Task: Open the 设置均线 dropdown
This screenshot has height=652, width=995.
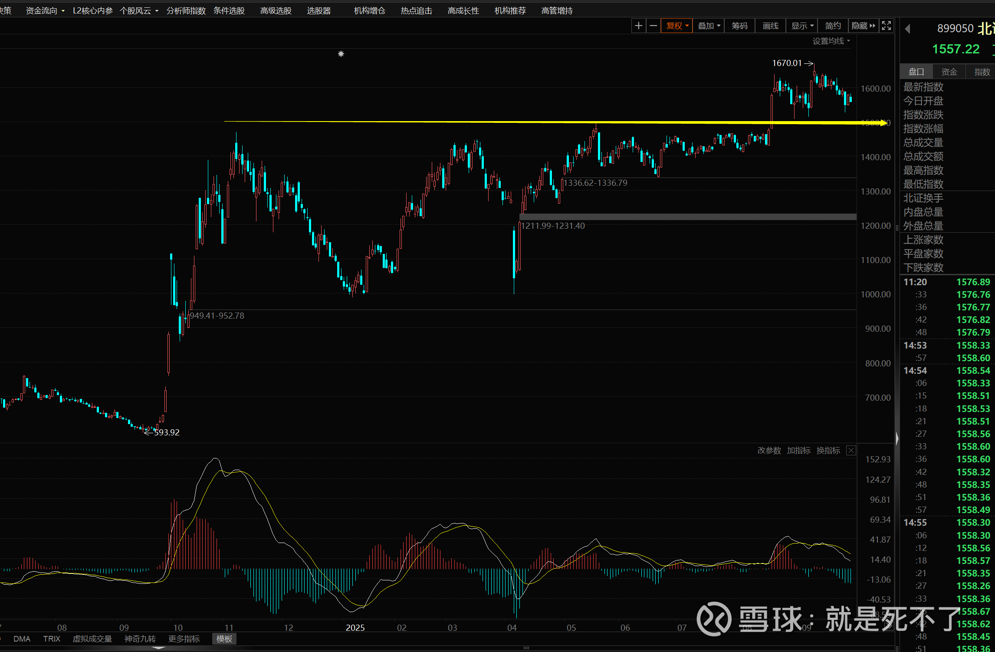Action: [x=831, y=41]
